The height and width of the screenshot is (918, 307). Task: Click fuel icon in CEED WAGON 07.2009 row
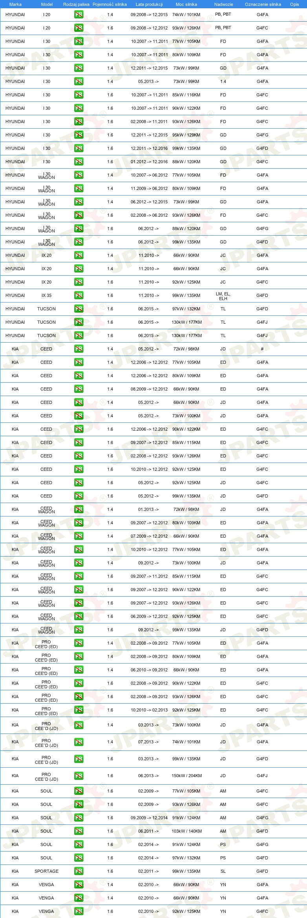pos(79,536)
